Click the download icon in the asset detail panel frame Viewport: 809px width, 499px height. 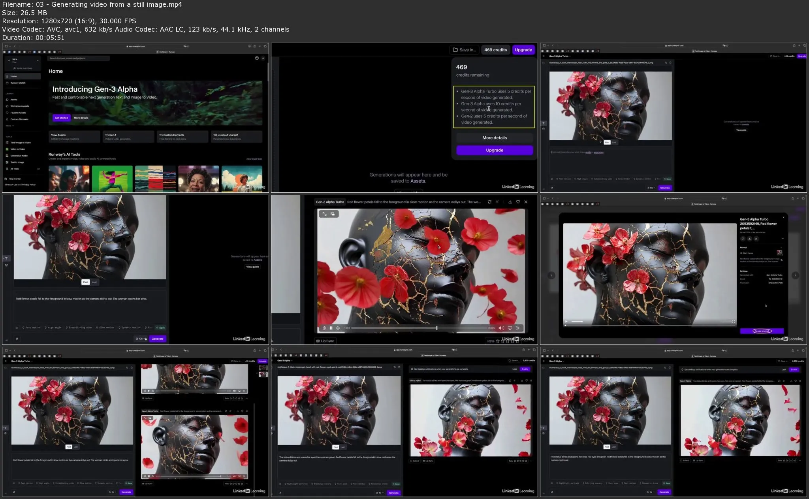coord(749,239)
